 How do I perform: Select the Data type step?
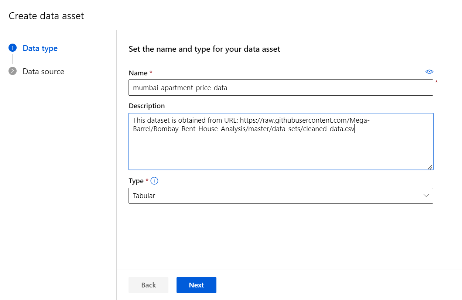40,48
